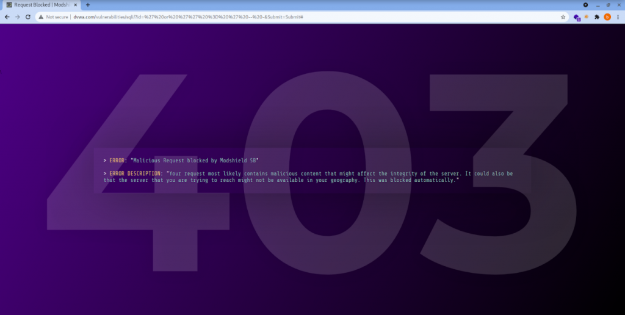Screen dimensions: 625x315
Task: Go back to the previous page
Action: click(7, 17)
